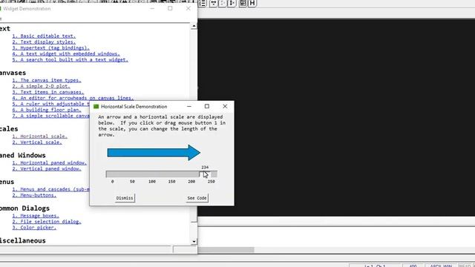Click the 'Widget Demonstration' window title
This screenshot has height=267, width=475.
click(27, 9)
